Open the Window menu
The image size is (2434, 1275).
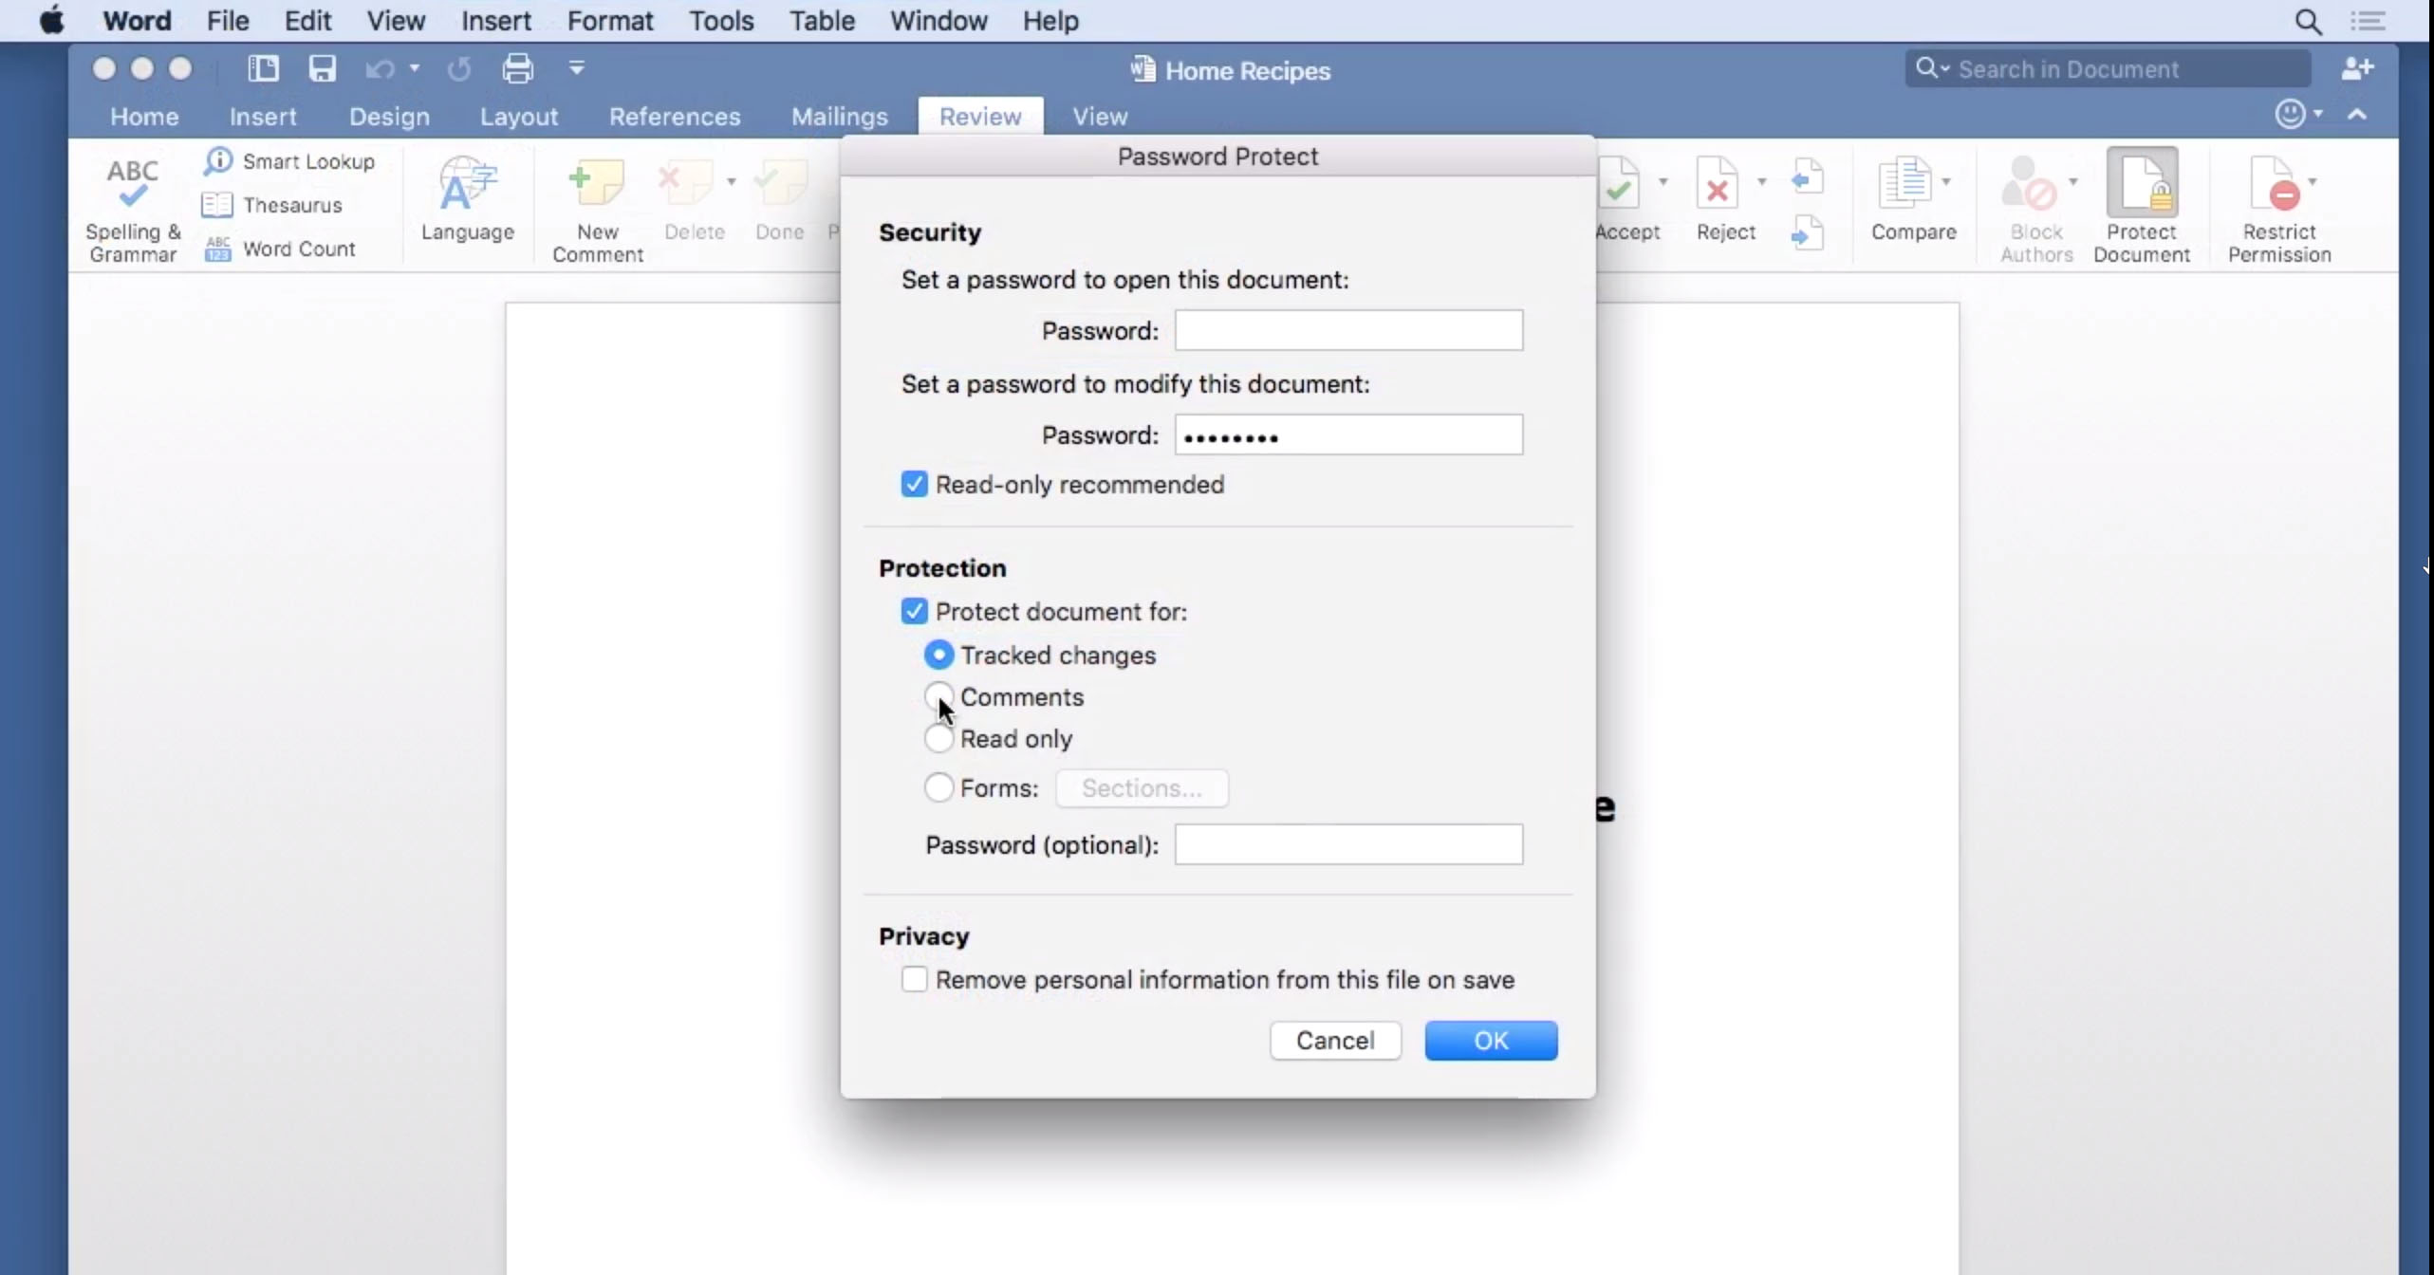[938, 21]
